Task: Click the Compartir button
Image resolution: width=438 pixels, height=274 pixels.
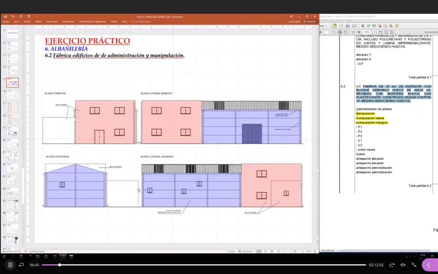Action: [x=309, y=22]
